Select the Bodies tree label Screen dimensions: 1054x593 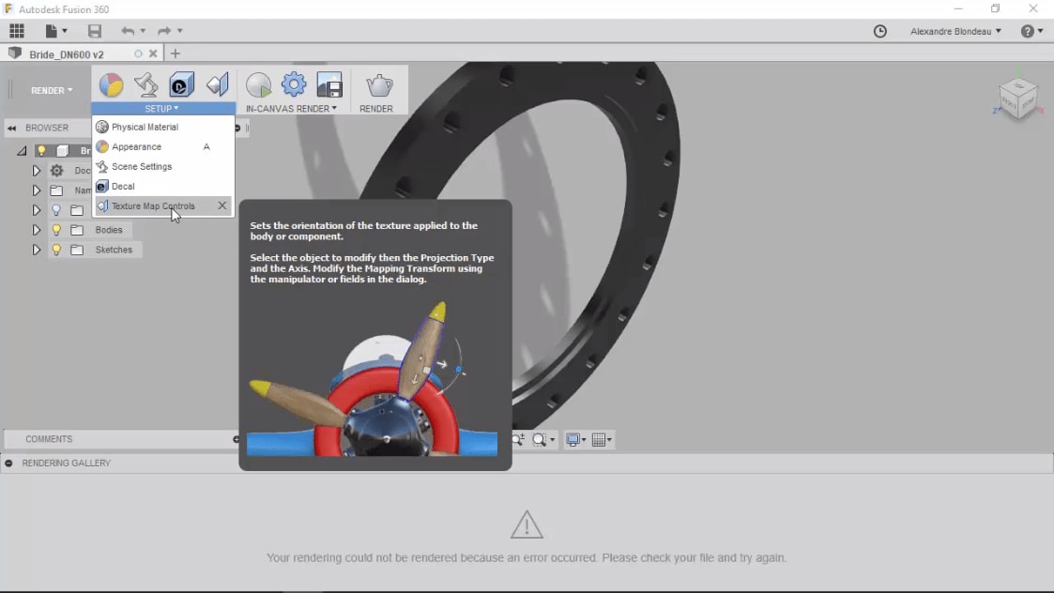[109, 230]
